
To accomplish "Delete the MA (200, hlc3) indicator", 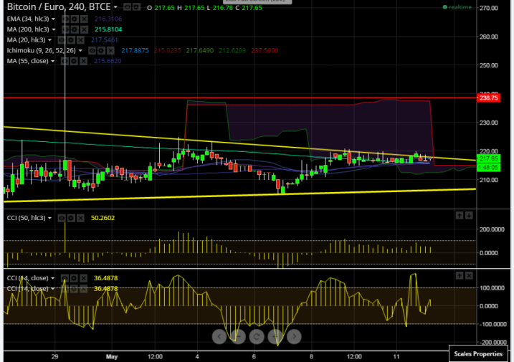I will 84,29.
